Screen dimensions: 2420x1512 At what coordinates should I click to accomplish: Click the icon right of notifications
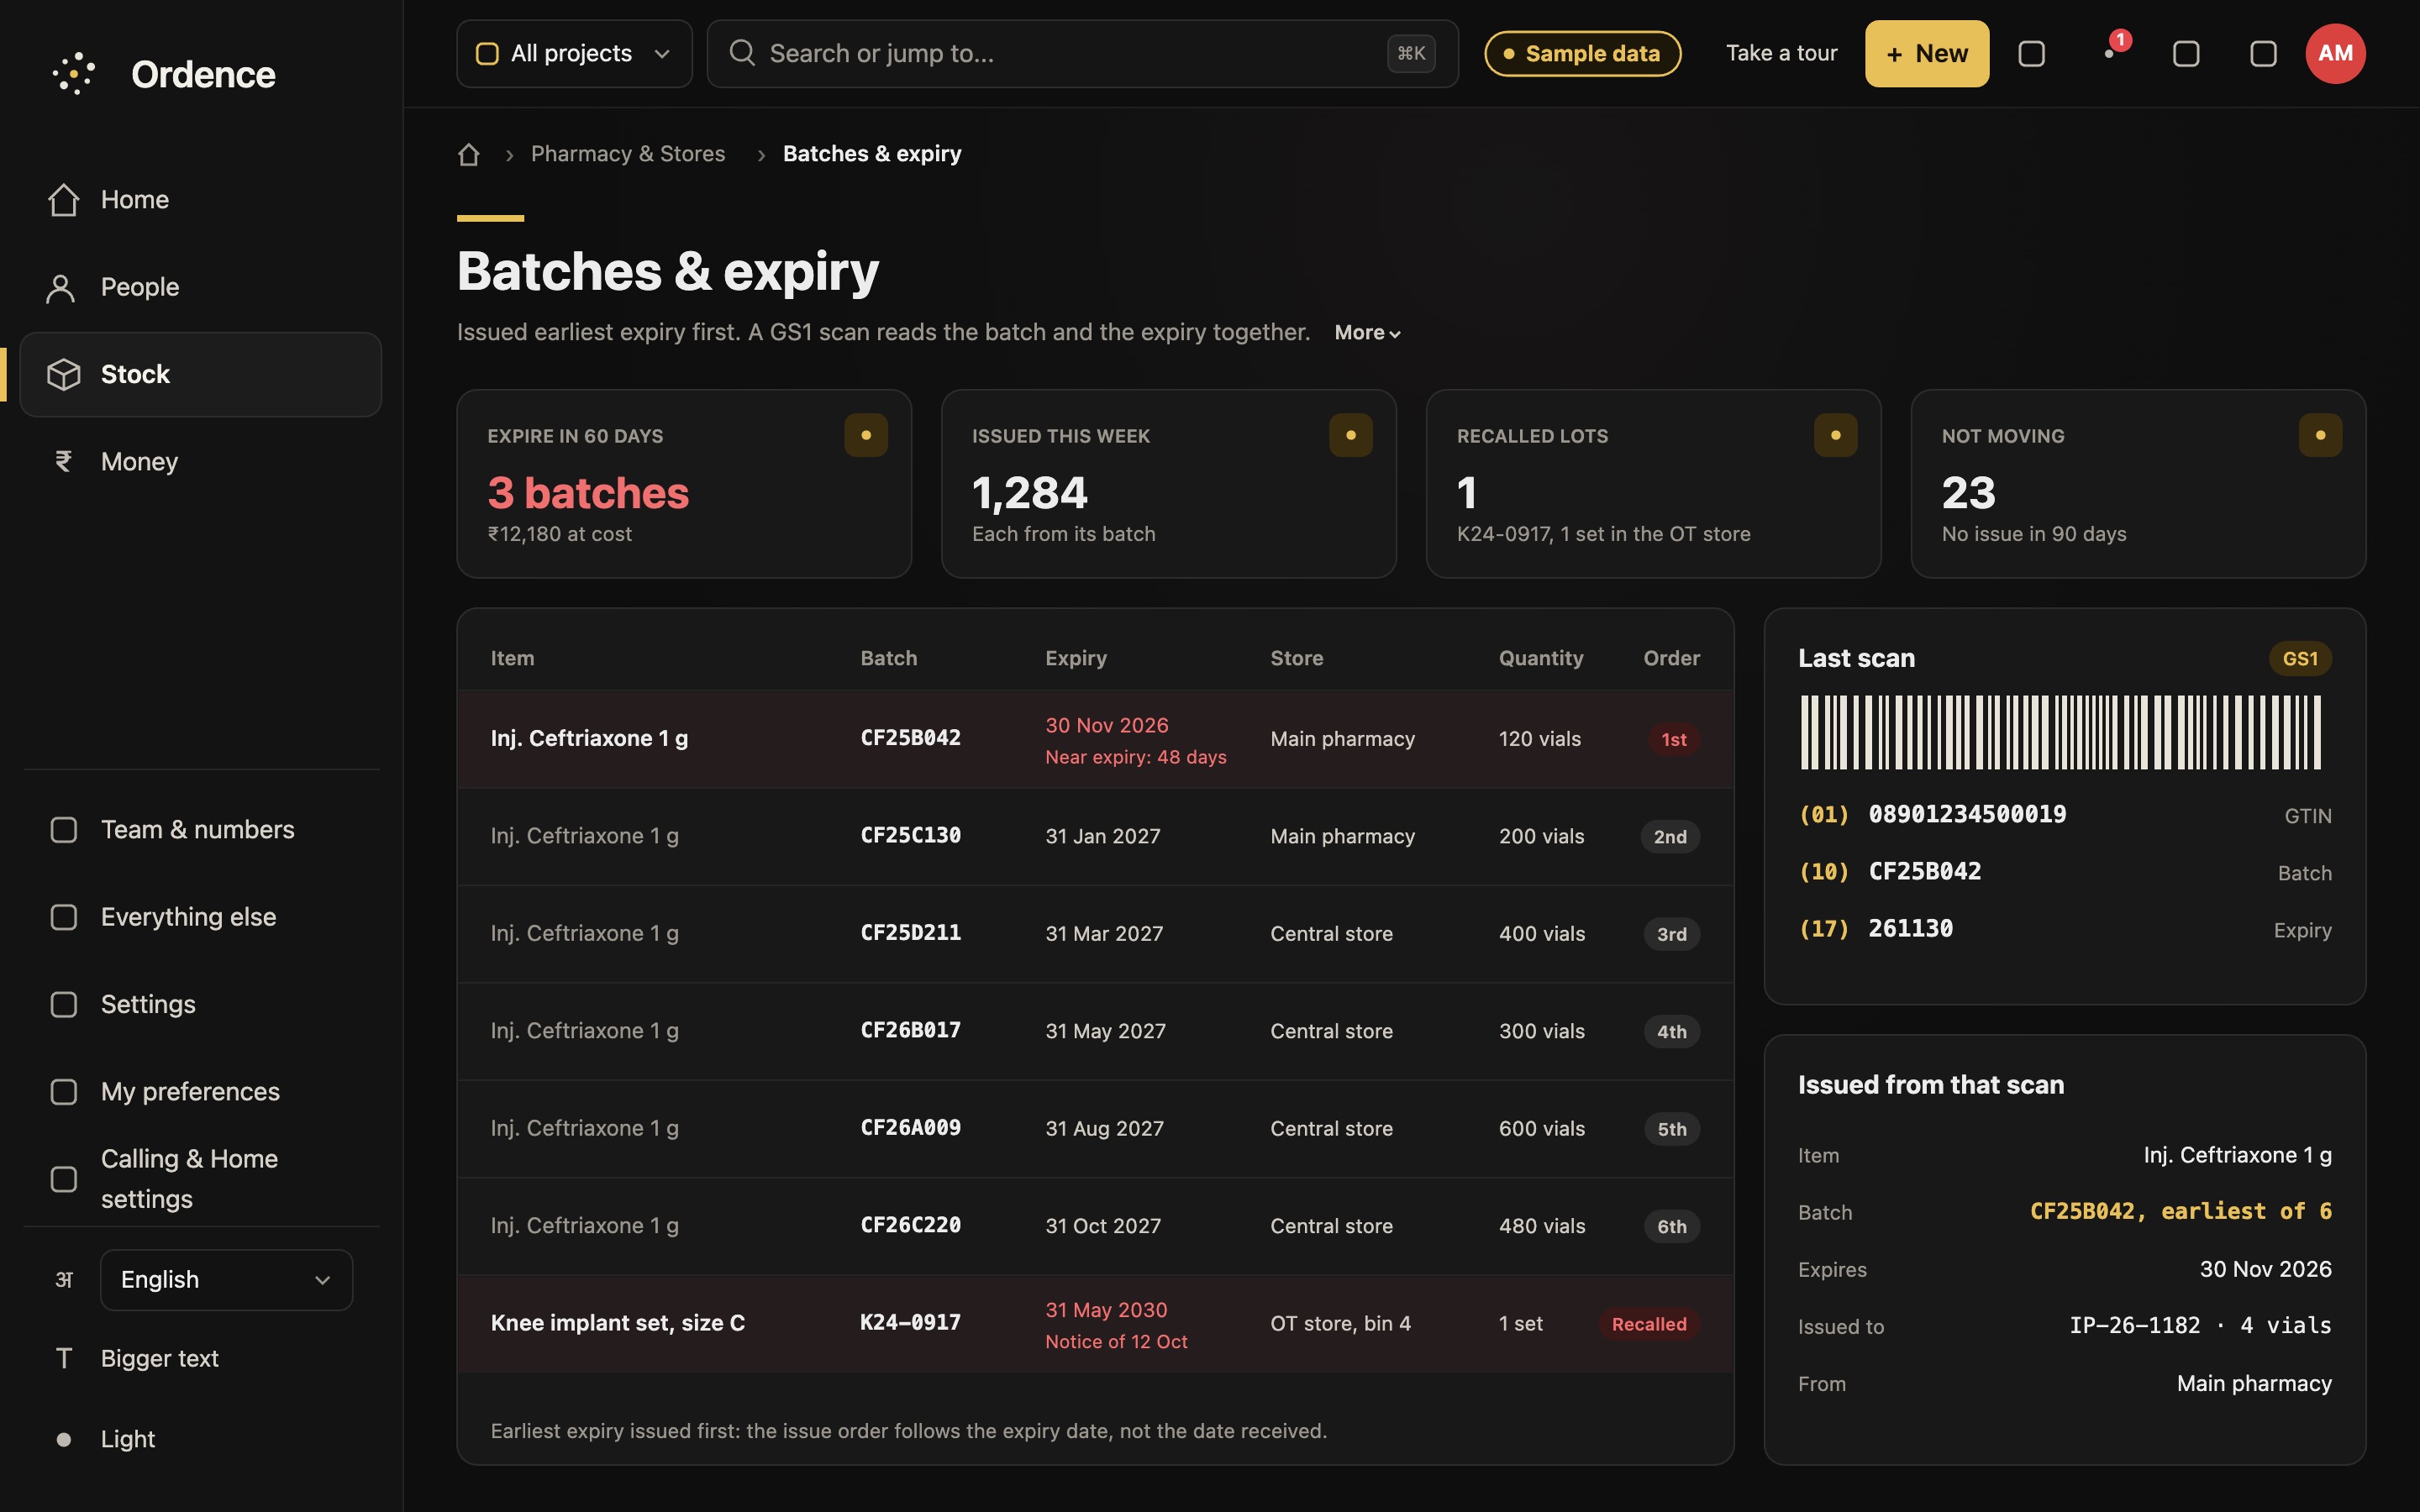pyautogui.click(x=2186, y=53)
